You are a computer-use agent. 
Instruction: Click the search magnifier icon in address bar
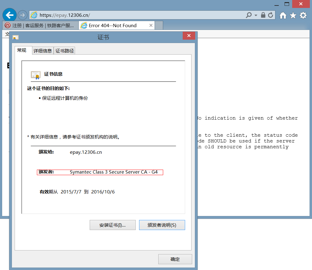(x=249, y=15)
